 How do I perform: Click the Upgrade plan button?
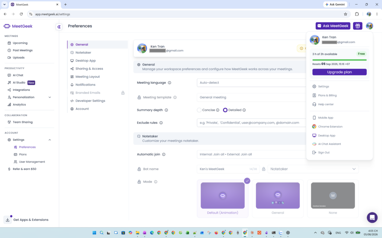pyautogui.click(x=339, y=72)
